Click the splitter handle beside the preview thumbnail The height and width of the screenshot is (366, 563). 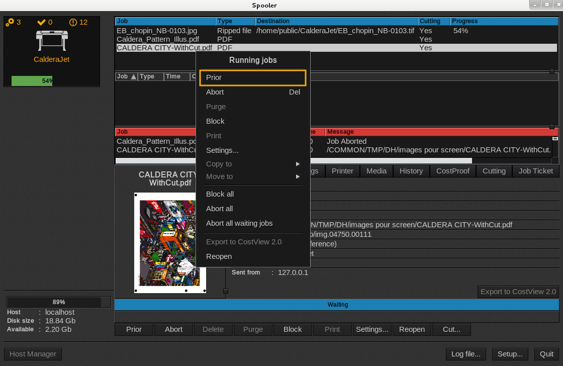pos(226,291)
